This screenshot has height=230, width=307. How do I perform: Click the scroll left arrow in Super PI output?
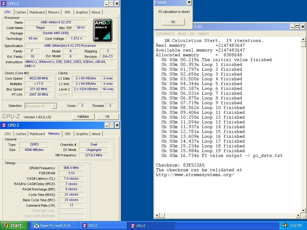[157, 216]
